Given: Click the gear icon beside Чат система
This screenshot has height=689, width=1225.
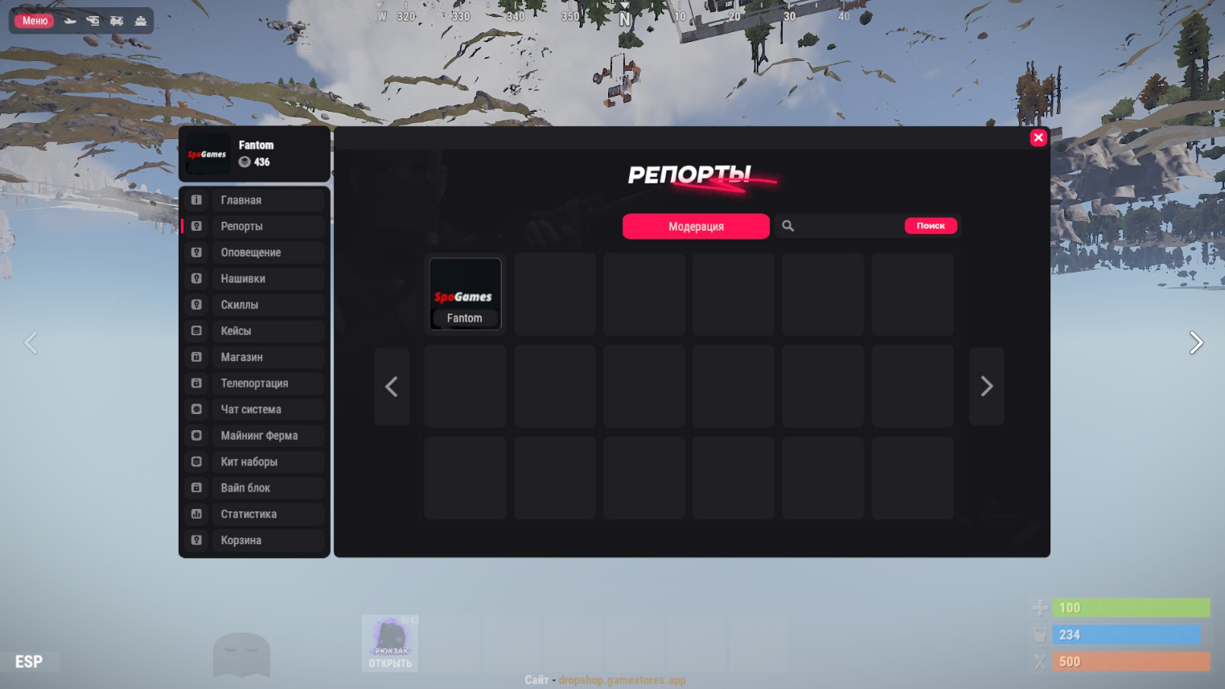Looking at the screenshot, I should tap(196, 409).
